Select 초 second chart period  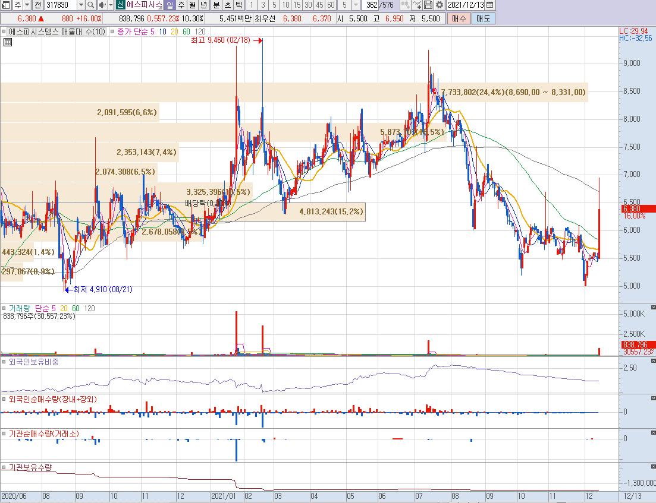[228, 5]
